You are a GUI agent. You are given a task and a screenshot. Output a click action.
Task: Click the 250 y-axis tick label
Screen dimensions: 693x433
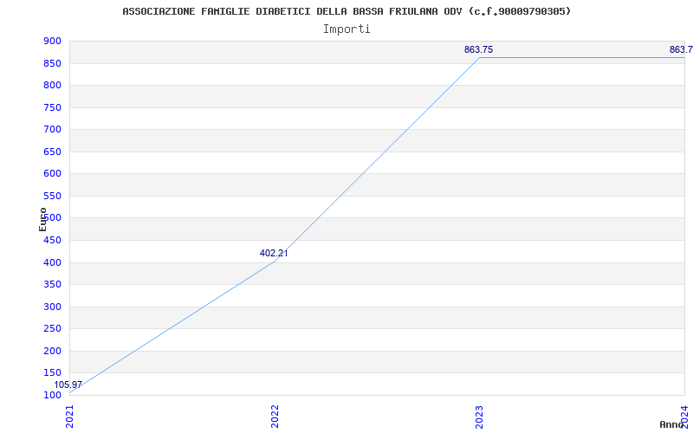click(52, 329)
